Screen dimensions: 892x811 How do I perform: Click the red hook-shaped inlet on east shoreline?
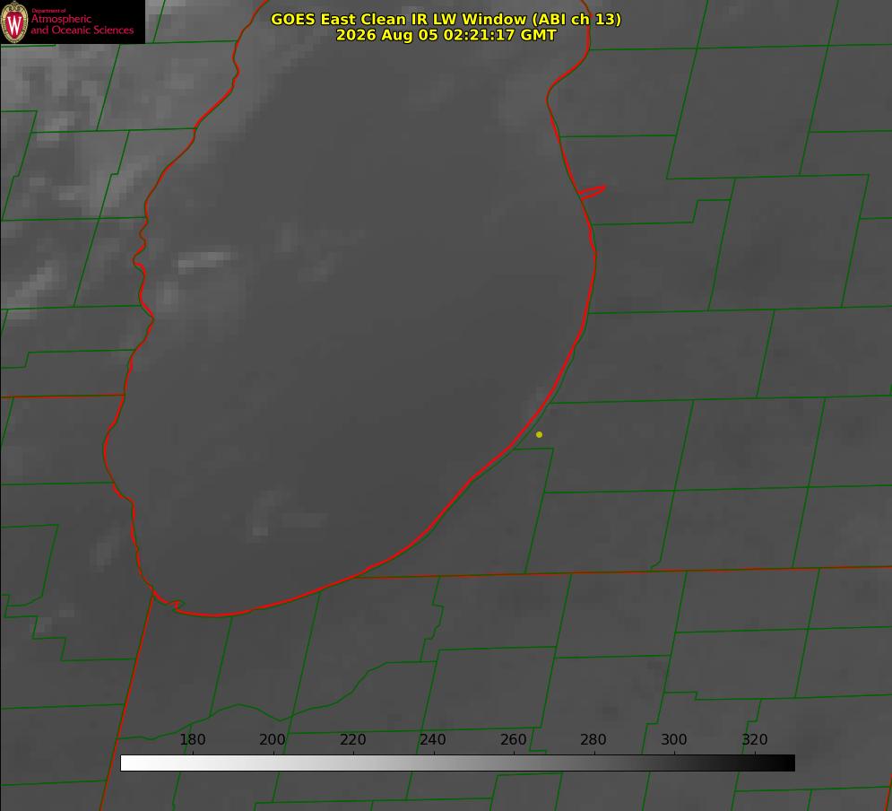point(593,192)
